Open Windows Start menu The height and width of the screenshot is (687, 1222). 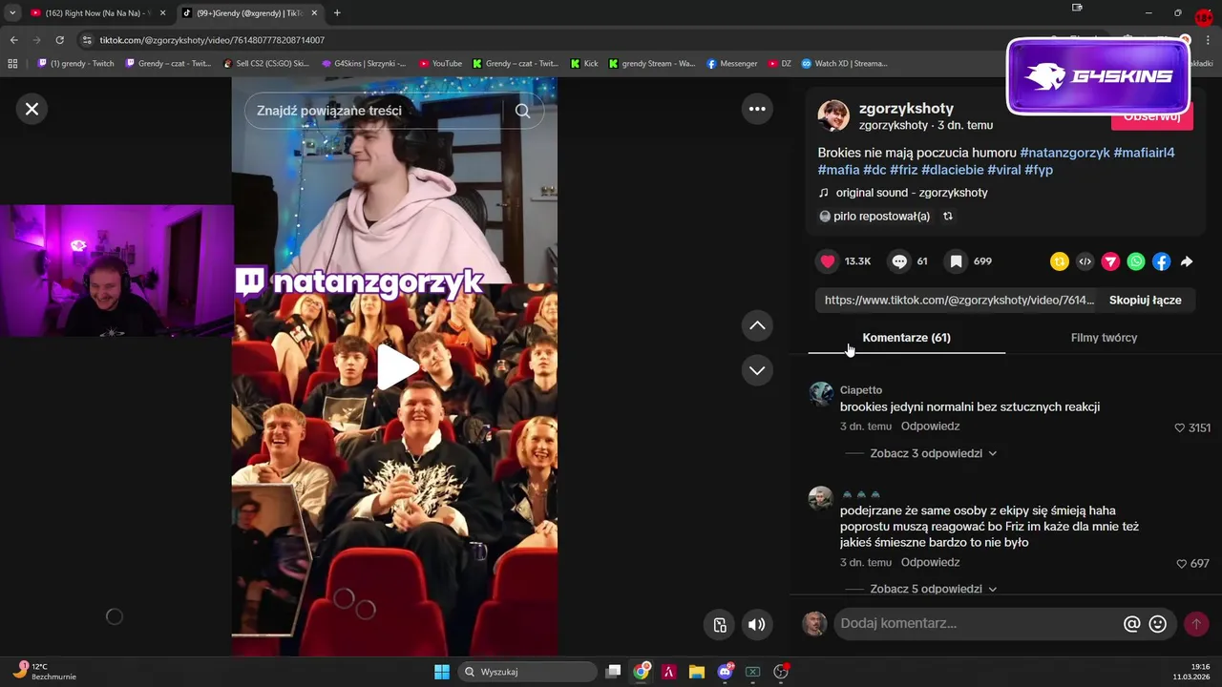[x=442, y=672]
